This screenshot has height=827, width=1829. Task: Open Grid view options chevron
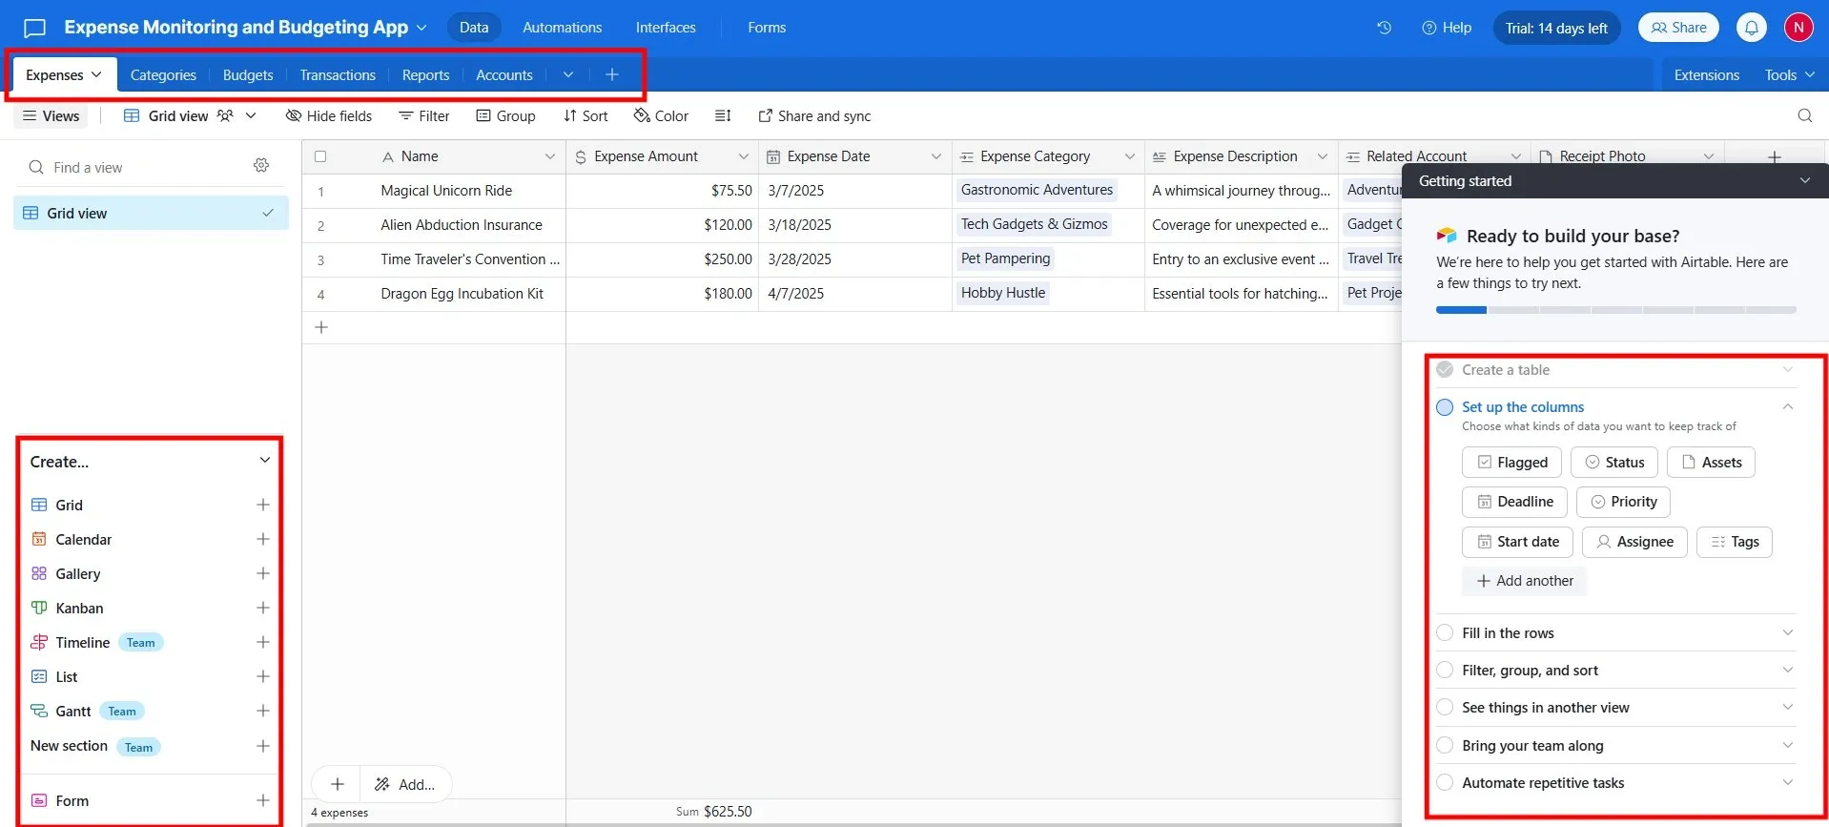pyautogui.click(x=251, y=115)
